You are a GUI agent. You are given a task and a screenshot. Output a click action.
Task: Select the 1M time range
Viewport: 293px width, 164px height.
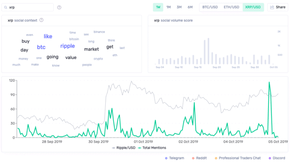(169, 7)
